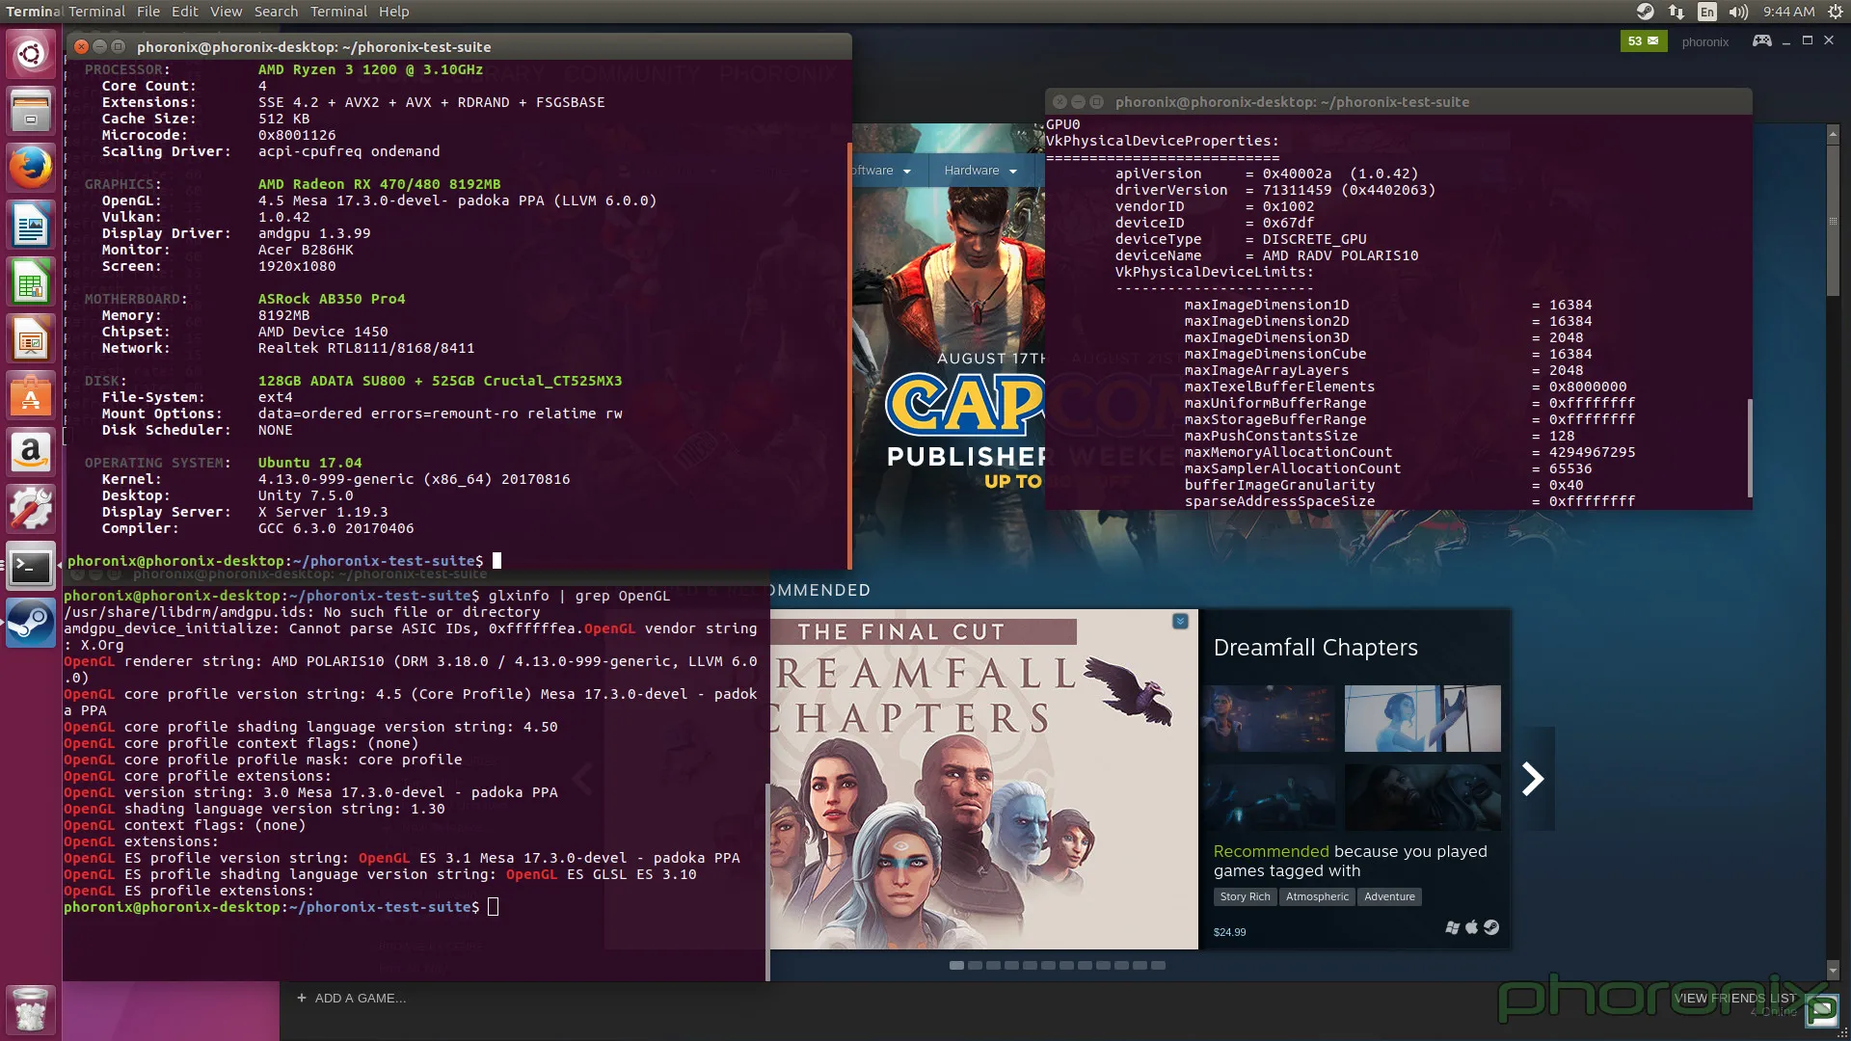Image resolution: width=1851 pixels, height=1041 pixels.
Task: Click the Mac platform icon on Dreamfall
Action: pyautogui.click(x=1471, y=927)
